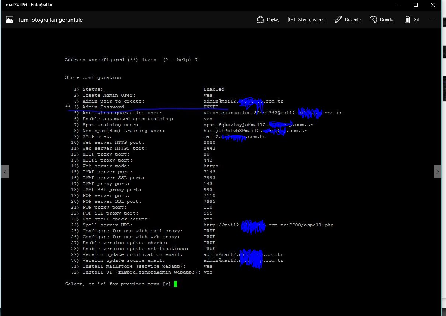Click '5) Anti-virus quarantine user:' line
The height and width of the screenshot is (316, 446).
coord(118,113)
